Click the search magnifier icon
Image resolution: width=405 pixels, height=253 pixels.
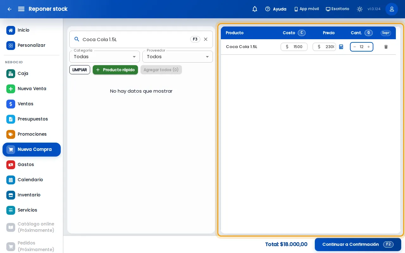77,39
